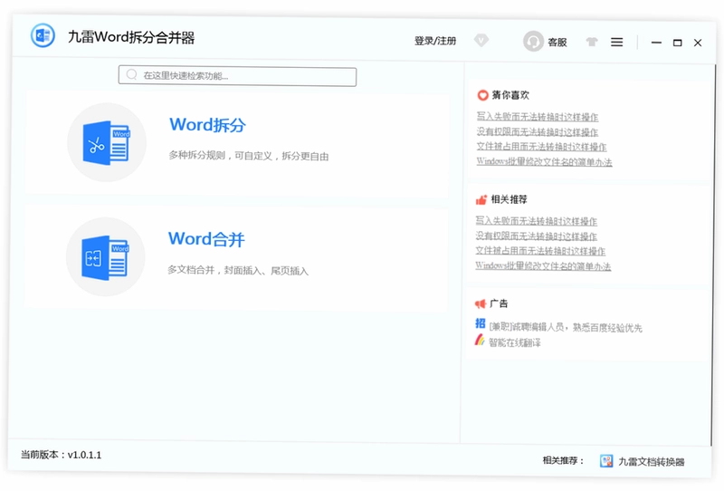724x491 pixels.
Task: Click the 九雷Word拆分合并器 window title
Action: [x=131, y=37]
